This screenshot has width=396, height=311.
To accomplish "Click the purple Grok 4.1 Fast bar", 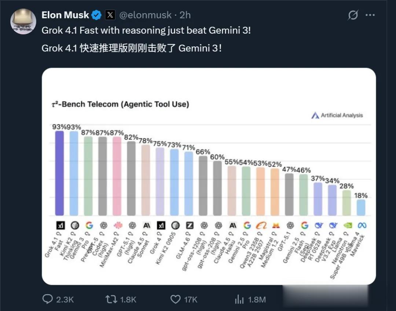I will (59, 173).
